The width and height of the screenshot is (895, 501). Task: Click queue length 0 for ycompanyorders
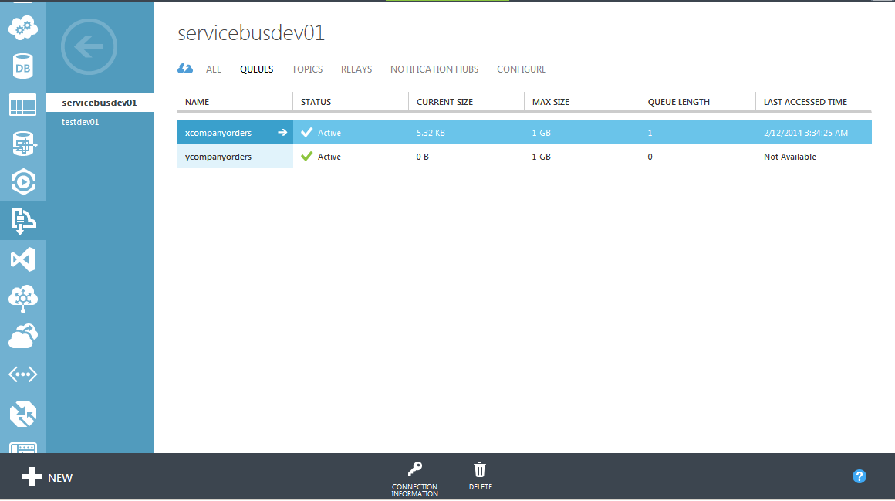pos(650,157)
